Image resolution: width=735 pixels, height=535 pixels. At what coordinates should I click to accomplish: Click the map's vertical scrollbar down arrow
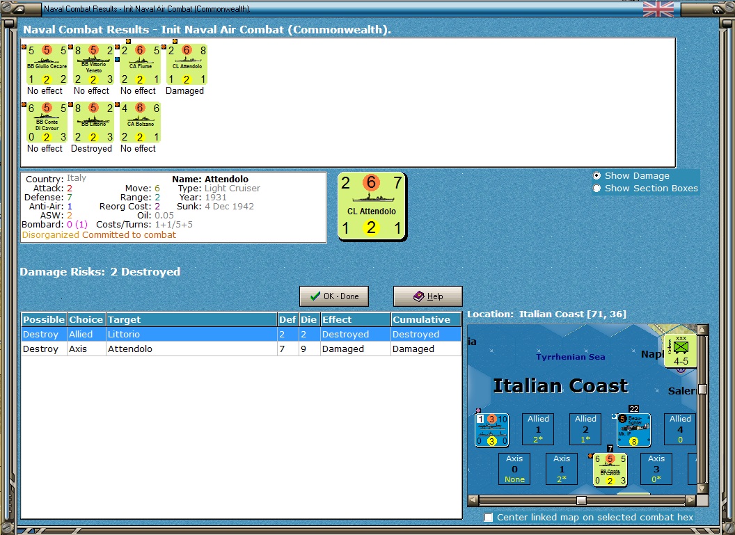click(702, 488)
